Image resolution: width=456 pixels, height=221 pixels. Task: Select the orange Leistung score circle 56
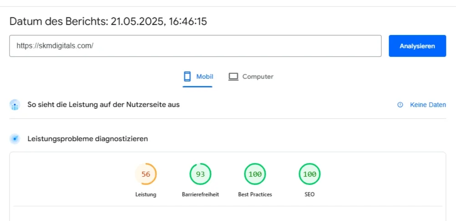[146, 174]
